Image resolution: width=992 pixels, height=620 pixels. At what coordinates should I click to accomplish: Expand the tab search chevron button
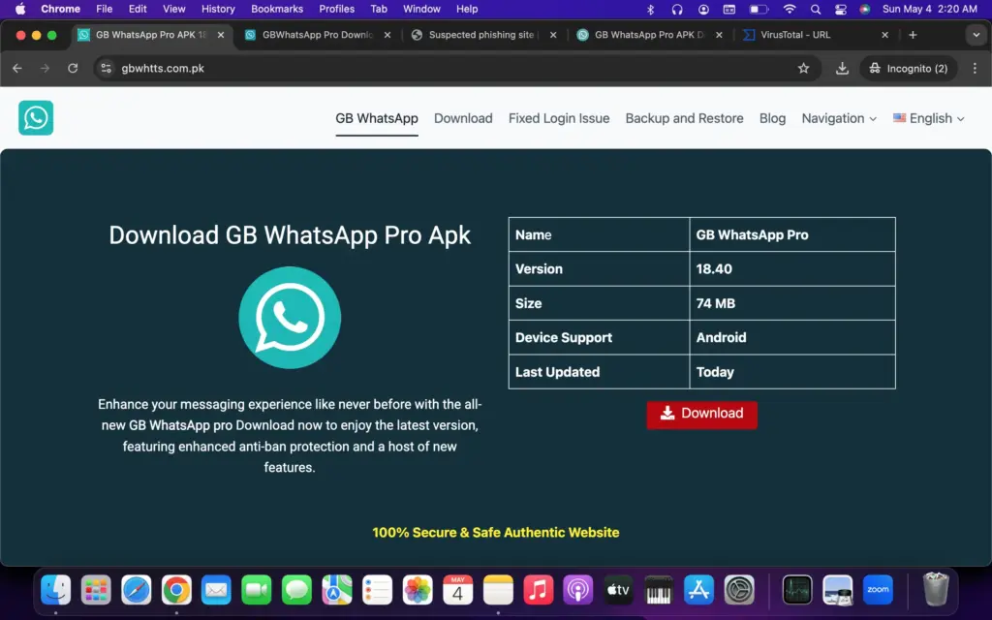pos(976,35)
